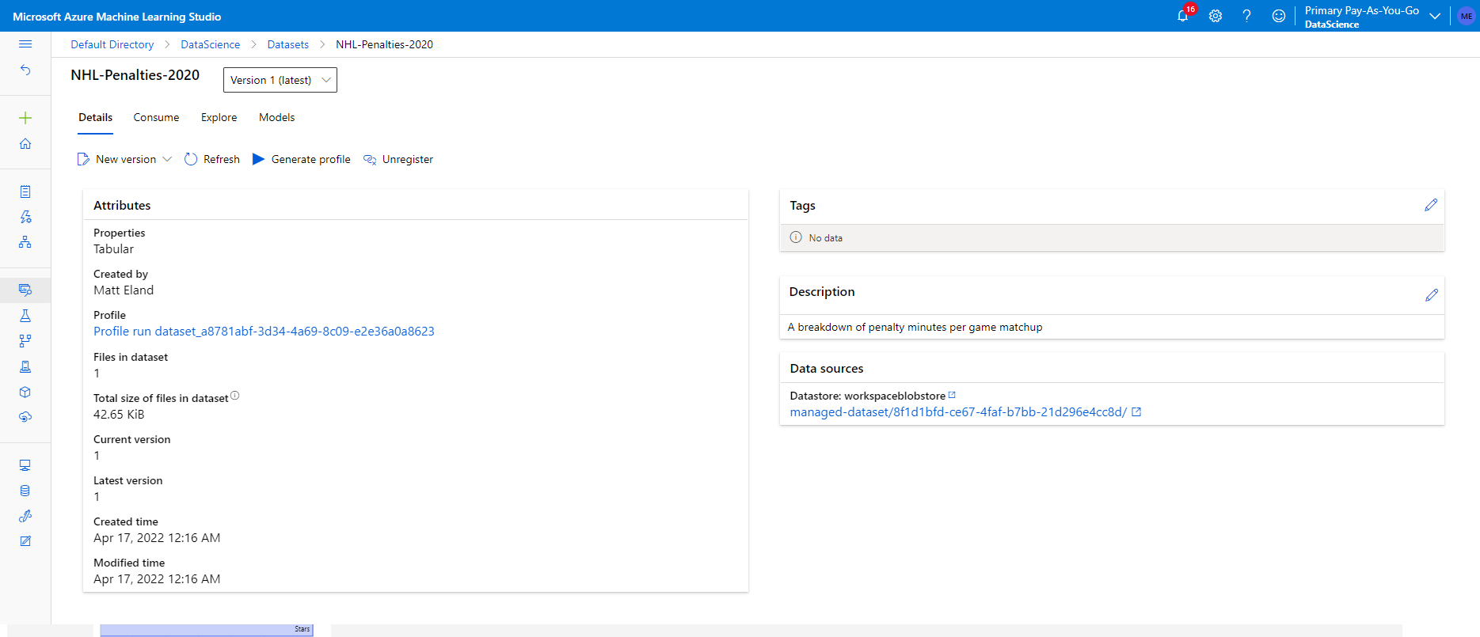The width and height of the screenshot is (1480, 637).
Task: Expand the New version dropdown arrow
Action: [x=167, y=159]
